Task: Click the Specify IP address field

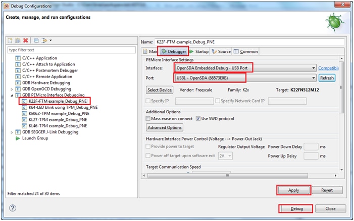Action: click(194, 101)
